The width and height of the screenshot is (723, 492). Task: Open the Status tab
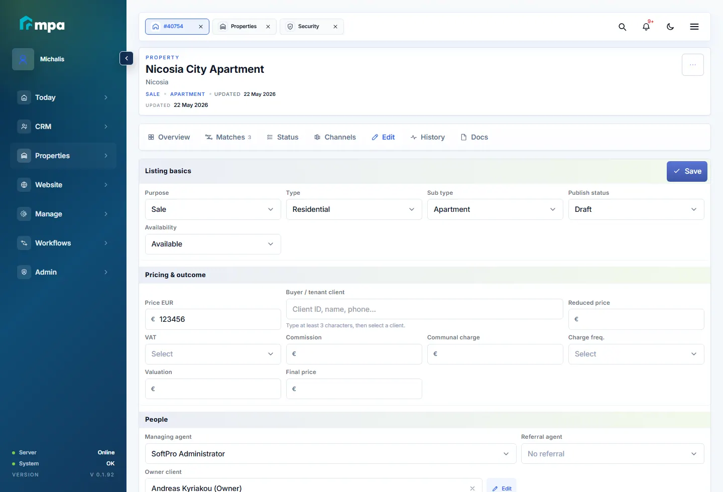[283, 137]
